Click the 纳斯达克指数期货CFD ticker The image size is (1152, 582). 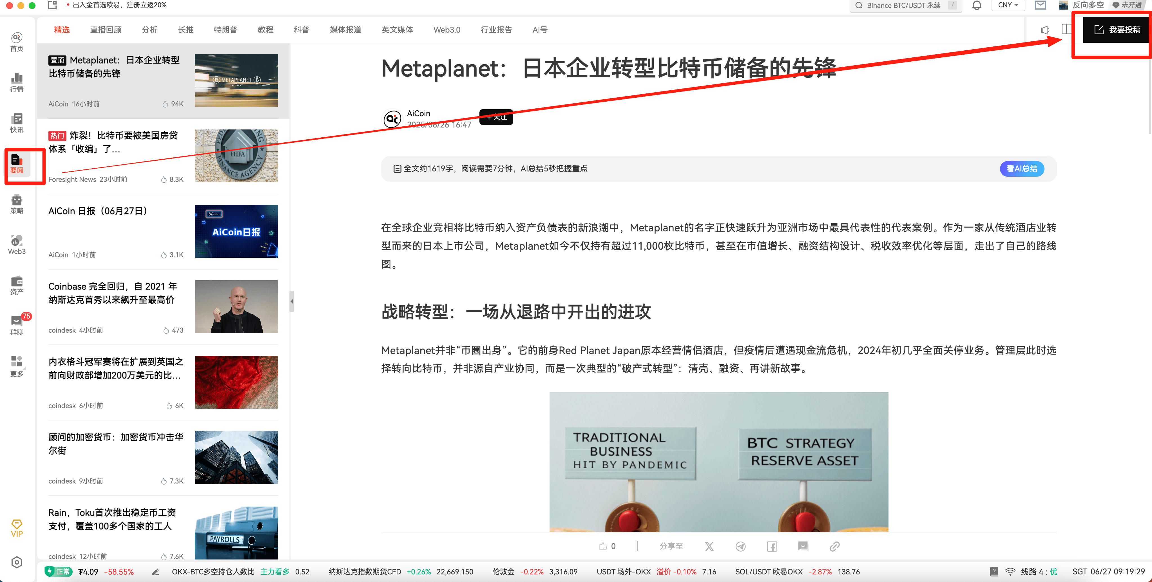tap(401, 572)
